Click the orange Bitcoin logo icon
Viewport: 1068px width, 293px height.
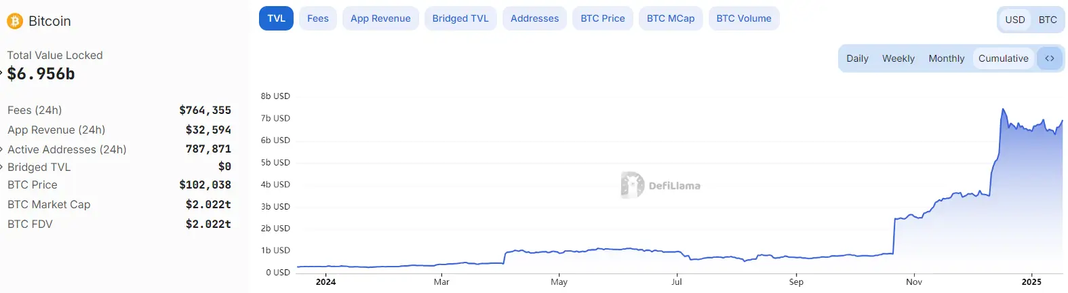14,21
